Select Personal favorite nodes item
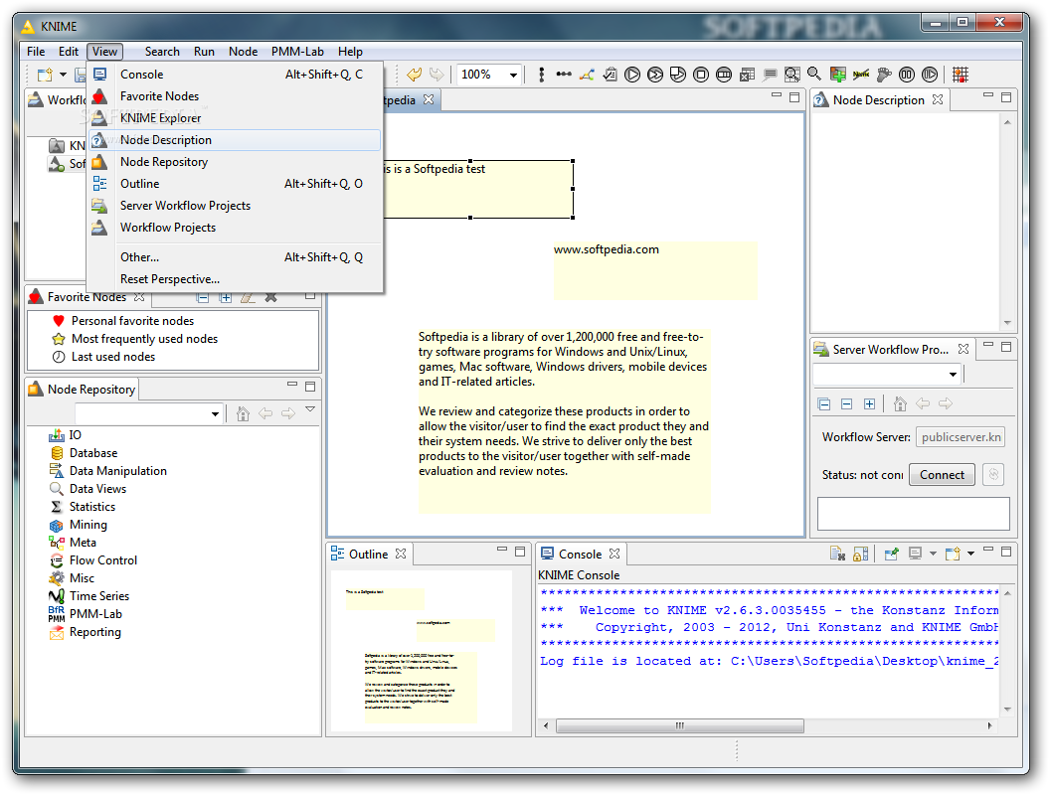The image size is (1050, 795). [132, 321]
